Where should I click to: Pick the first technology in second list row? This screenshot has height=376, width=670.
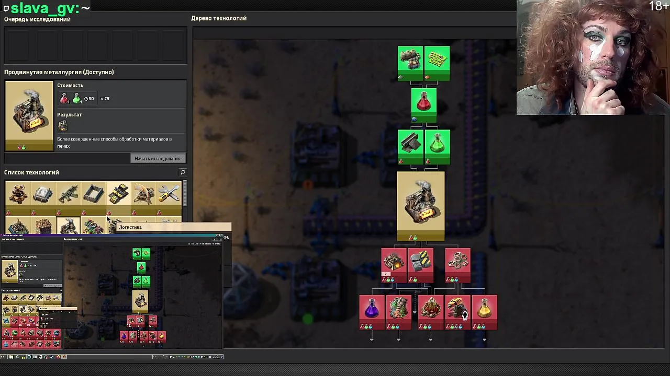18,226
